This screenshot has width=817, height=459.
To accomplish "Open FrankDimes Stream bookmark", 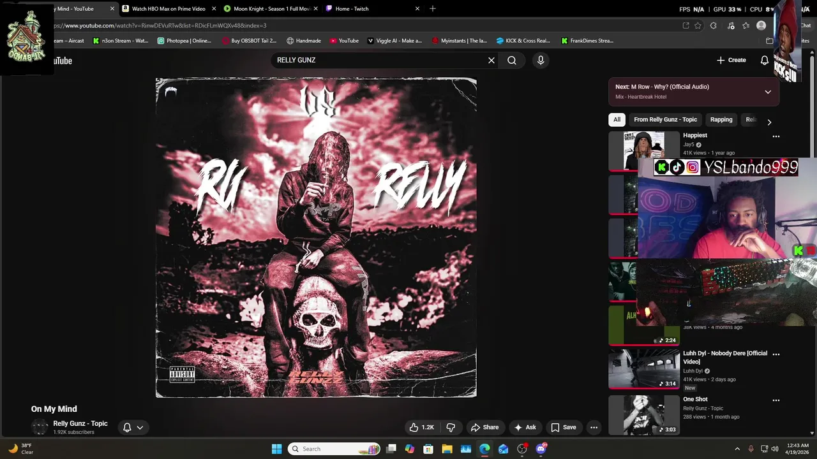I will click(587, 41).
